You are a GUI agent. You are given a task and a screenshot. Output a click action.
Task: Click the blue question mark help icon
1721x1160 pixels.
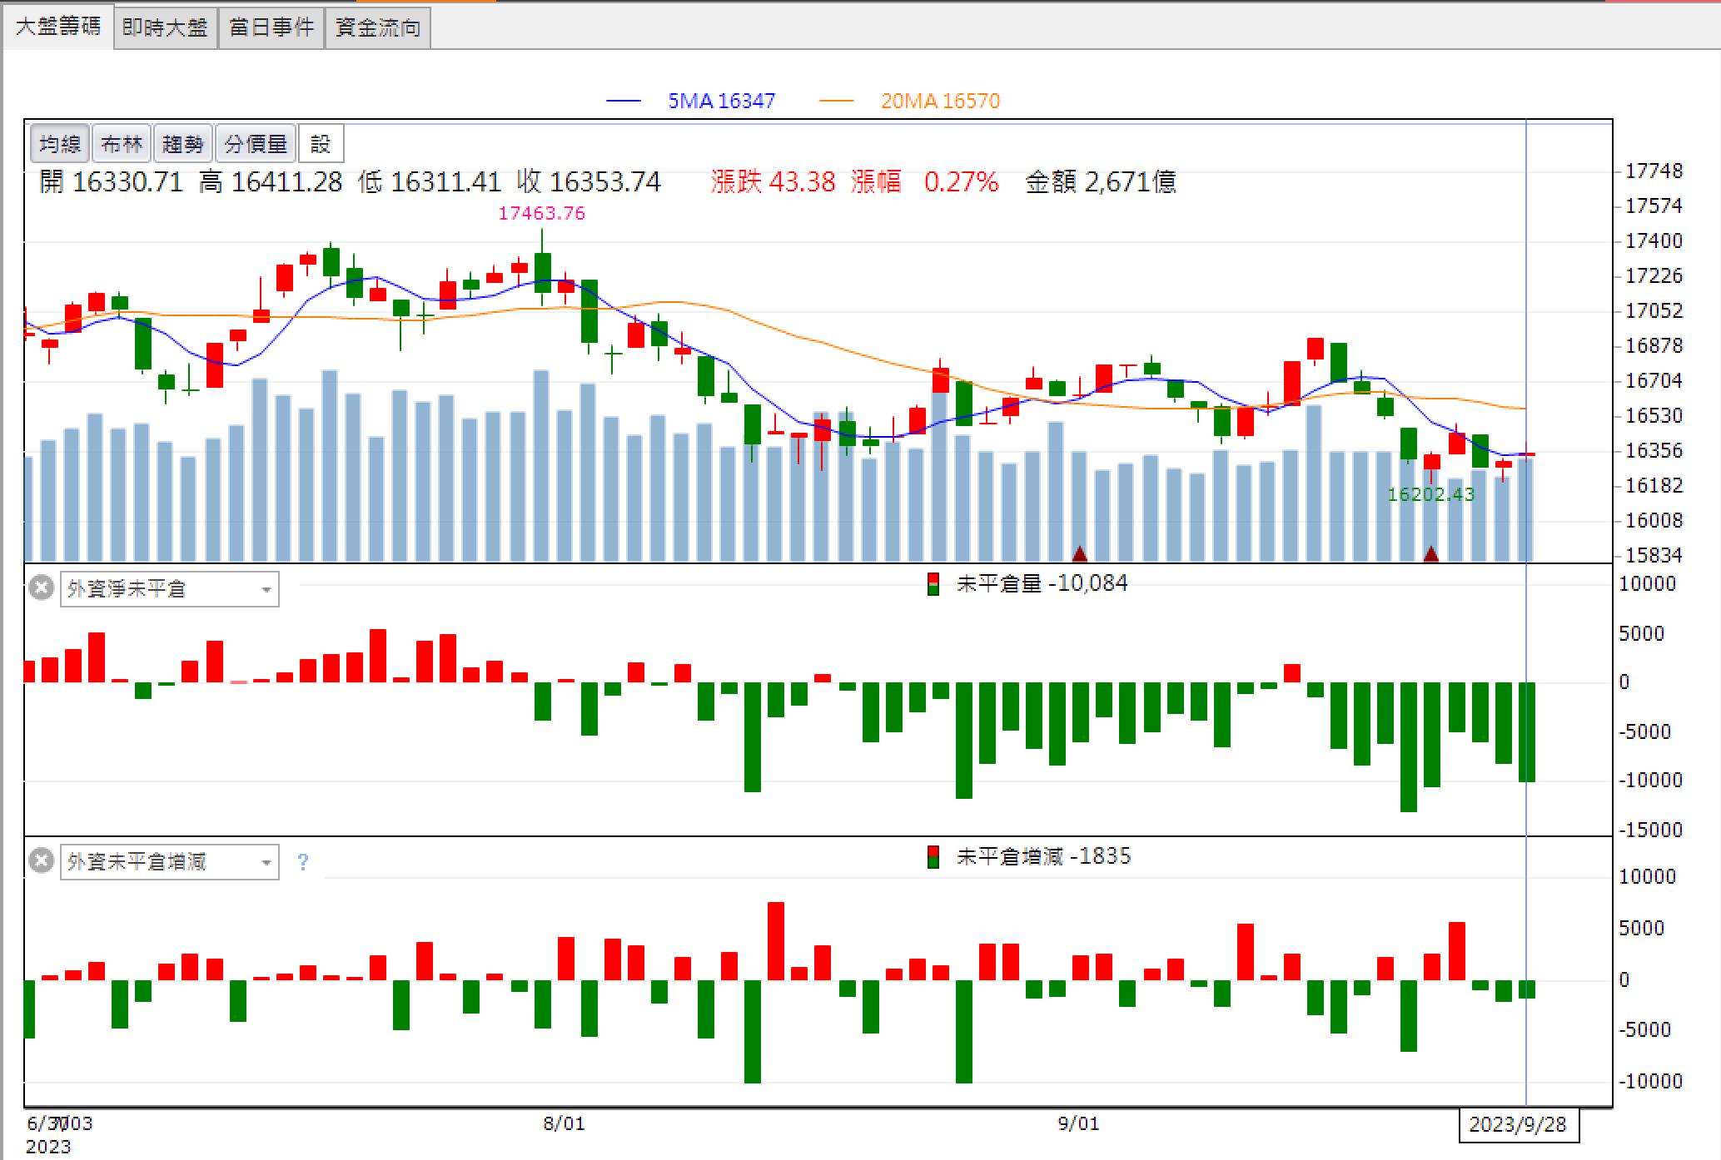click(303, 862)
